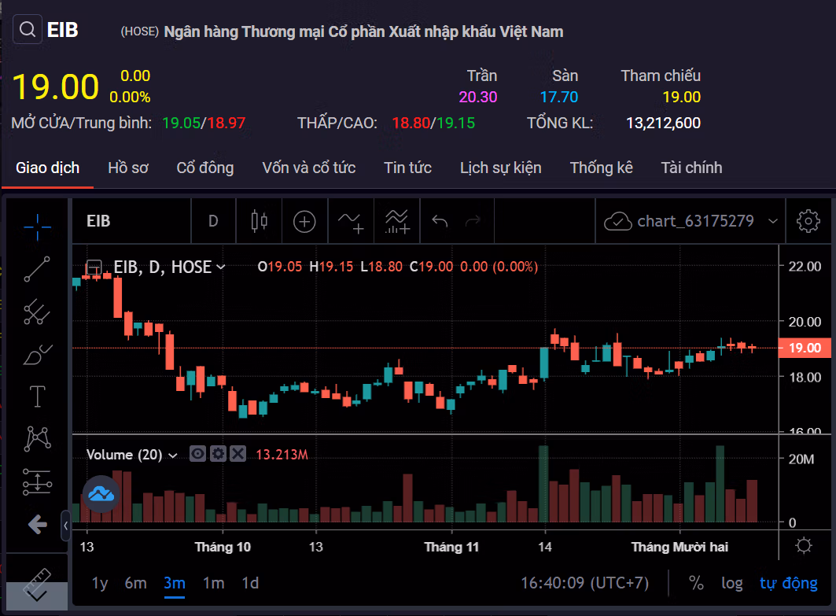Screen dimensions: 836x616
Task: Toggle percent scale mode
Action: 696,583
